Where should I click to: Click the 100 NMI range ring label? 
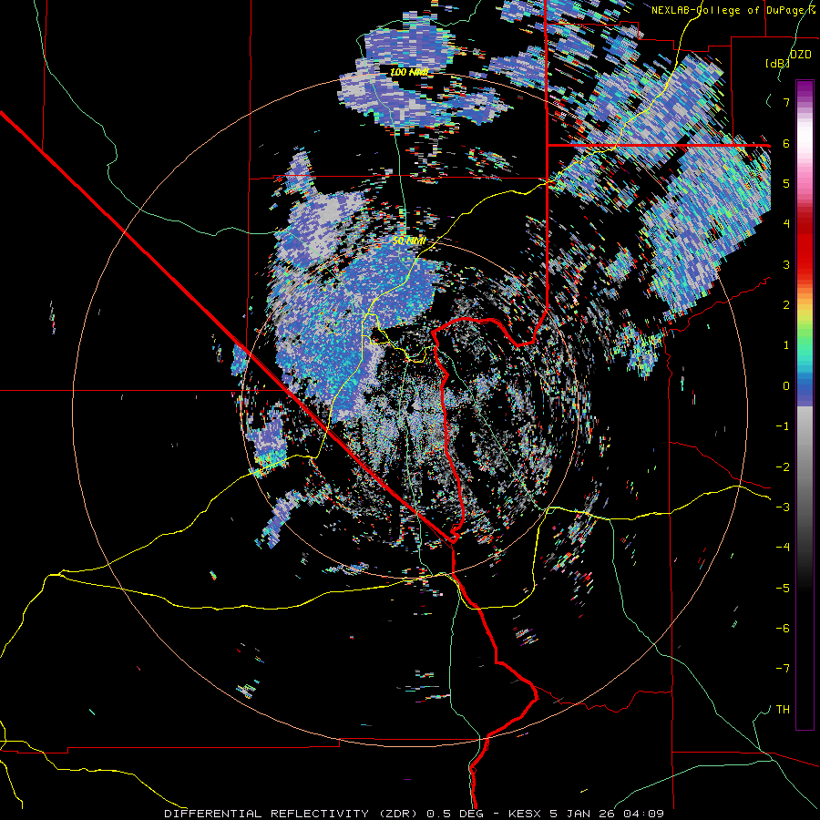(409, 72)
